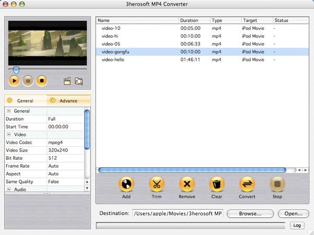Switch to the General tab
The height and width of the screenshot is (235, 314).
point(26,100)
